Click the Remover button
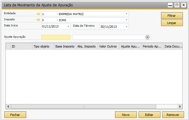Viewport: 189px width, 120px height. click(173, 115)
